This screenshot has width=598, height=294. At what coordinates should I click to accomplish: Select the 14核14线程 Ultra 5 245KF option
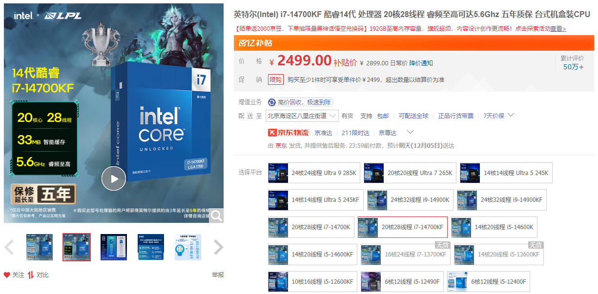316,200
